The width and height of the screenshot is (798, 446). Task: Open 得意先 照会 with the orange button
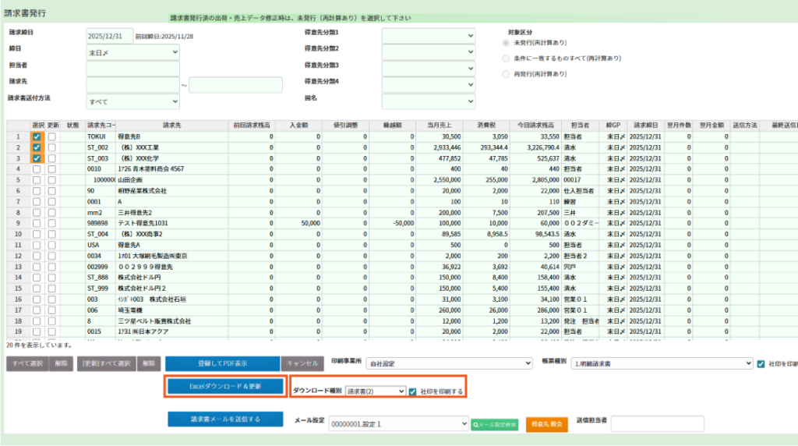pos(546,424)
